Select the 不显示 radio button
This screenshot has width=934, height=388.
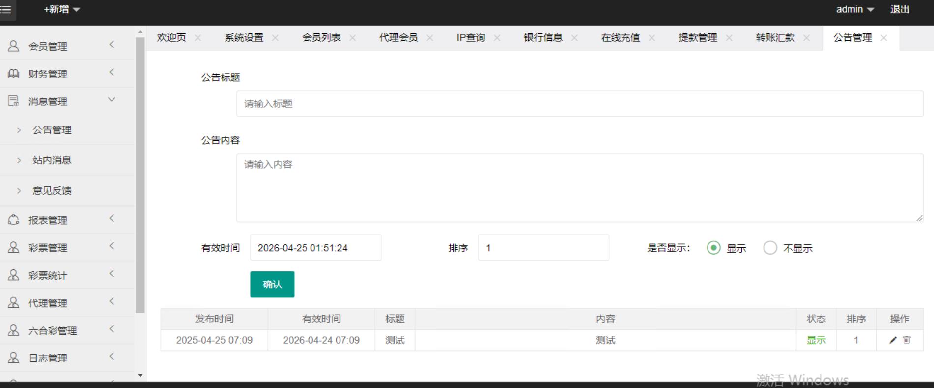coord(770,248)
